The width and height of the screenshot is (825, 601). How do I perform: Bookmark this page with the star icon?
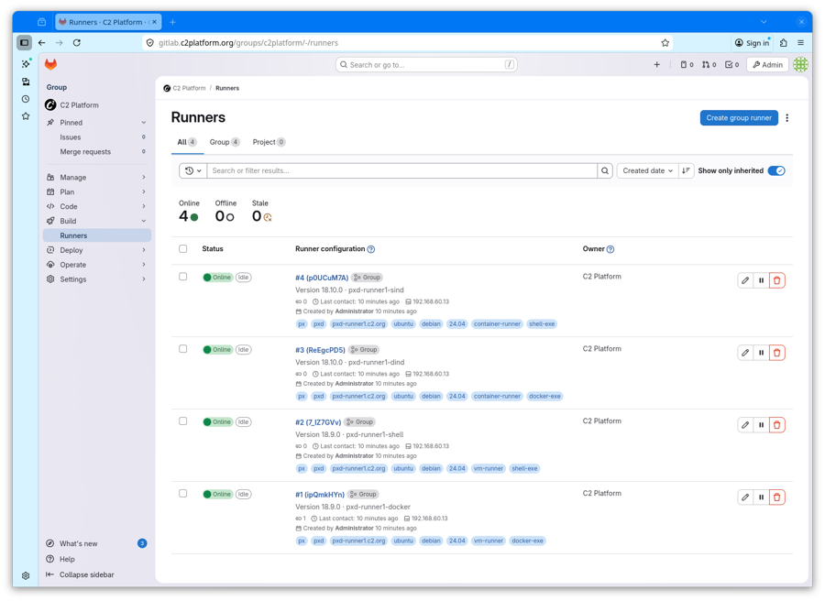click(x=665, y=43)
